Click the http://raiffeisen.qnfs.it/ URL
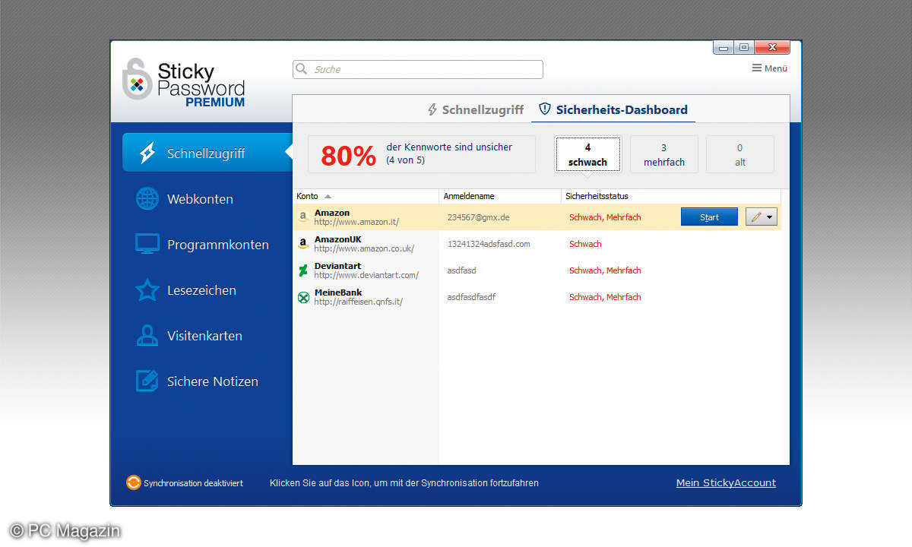Image resolution: width=912 pixels, height=547 pixels. tap(358, 302)
